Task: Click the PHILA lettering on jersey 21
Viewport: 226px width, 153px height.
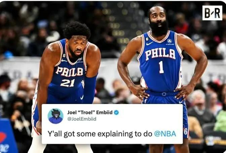Action: [x=69, y=71]
